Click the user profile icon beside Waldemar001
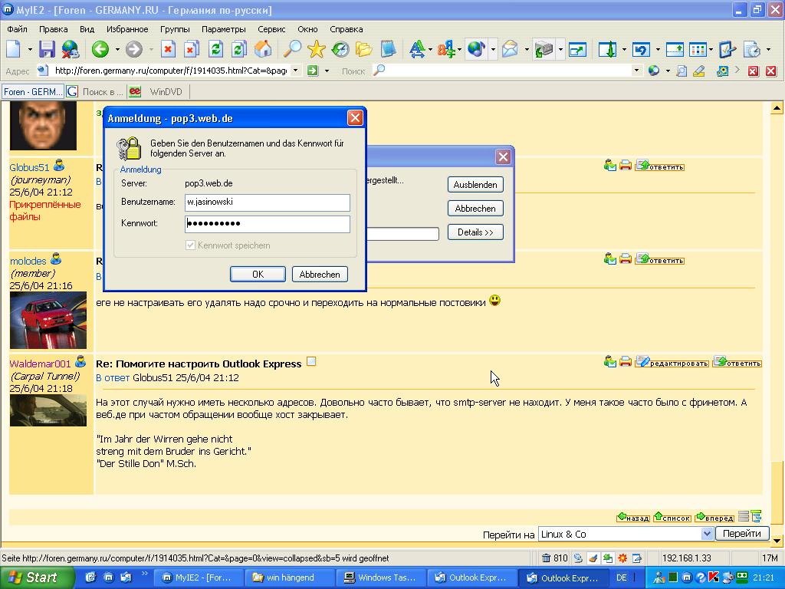 pyautogui.click(x=80, y=361)
